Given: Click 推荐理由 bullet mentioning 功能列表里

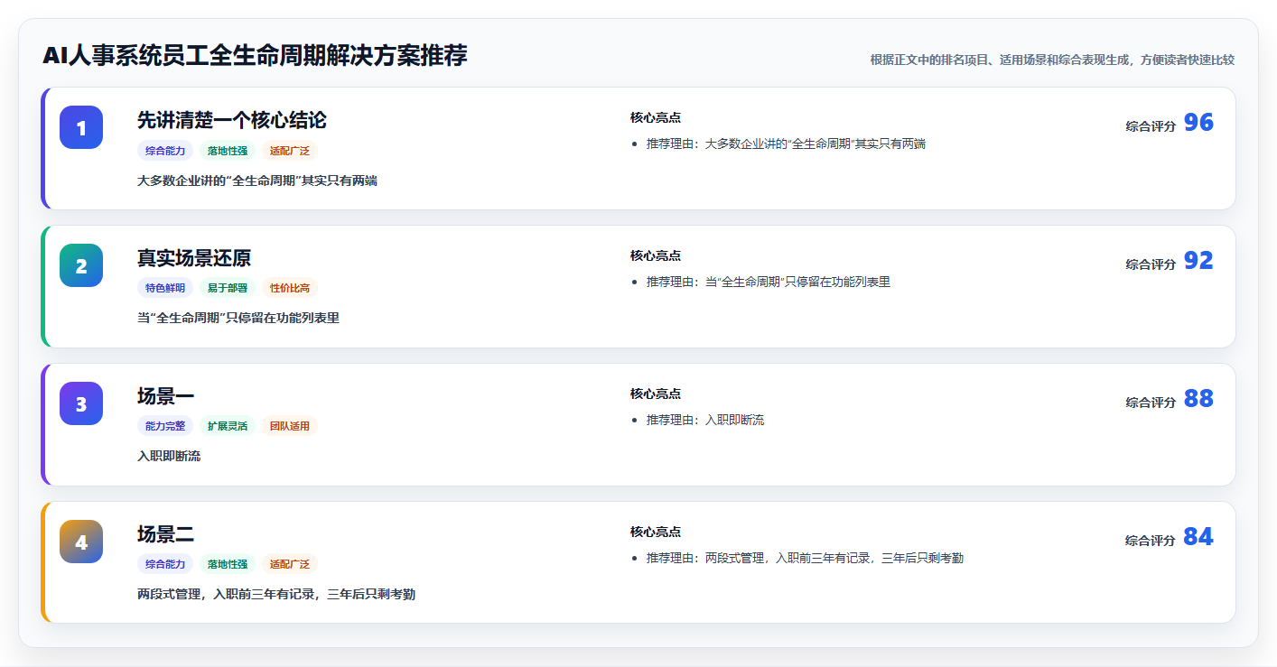Looking at the screenshot, I should tap(769, 282).
